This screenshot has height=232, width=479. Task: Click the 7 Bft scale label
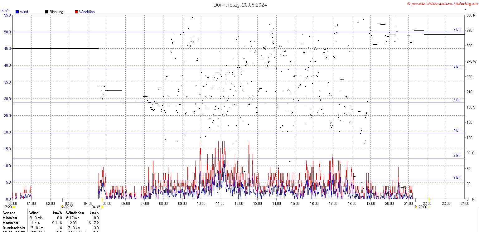click(x=457, y=29)
